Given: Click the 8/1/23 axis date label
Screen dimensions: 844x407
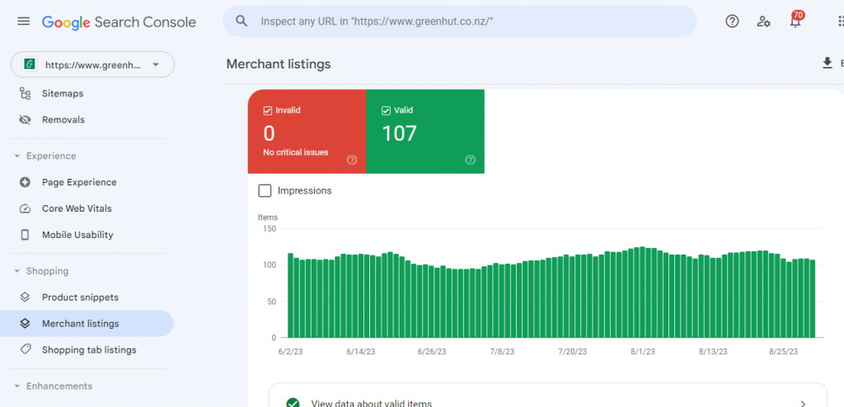Looking at the screenshot, I should [x=643, y=352].
